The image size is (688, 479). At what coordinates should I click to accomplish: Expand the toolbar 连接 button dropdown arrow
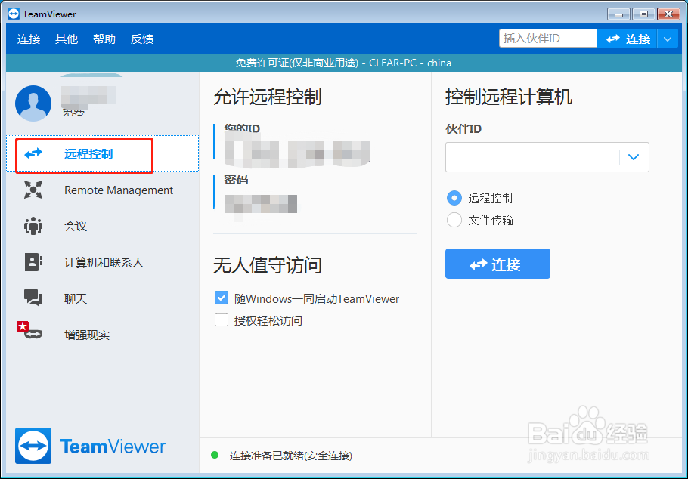(668, 39)
